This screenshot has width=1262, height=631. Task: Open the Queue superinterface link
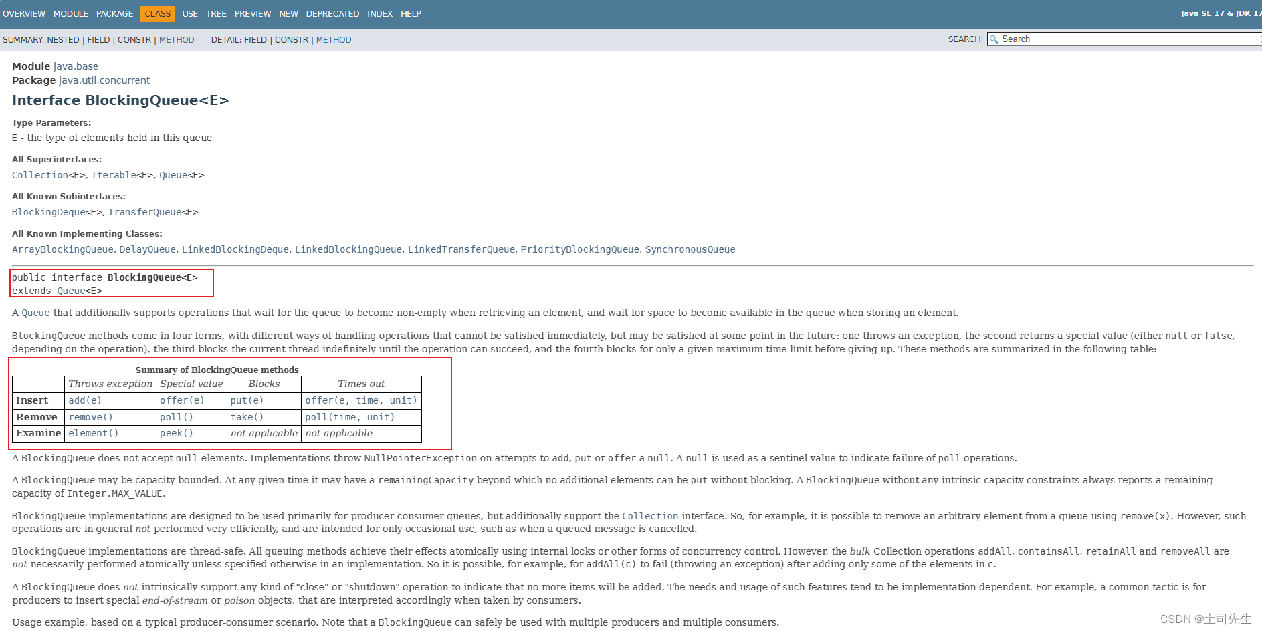173,174
